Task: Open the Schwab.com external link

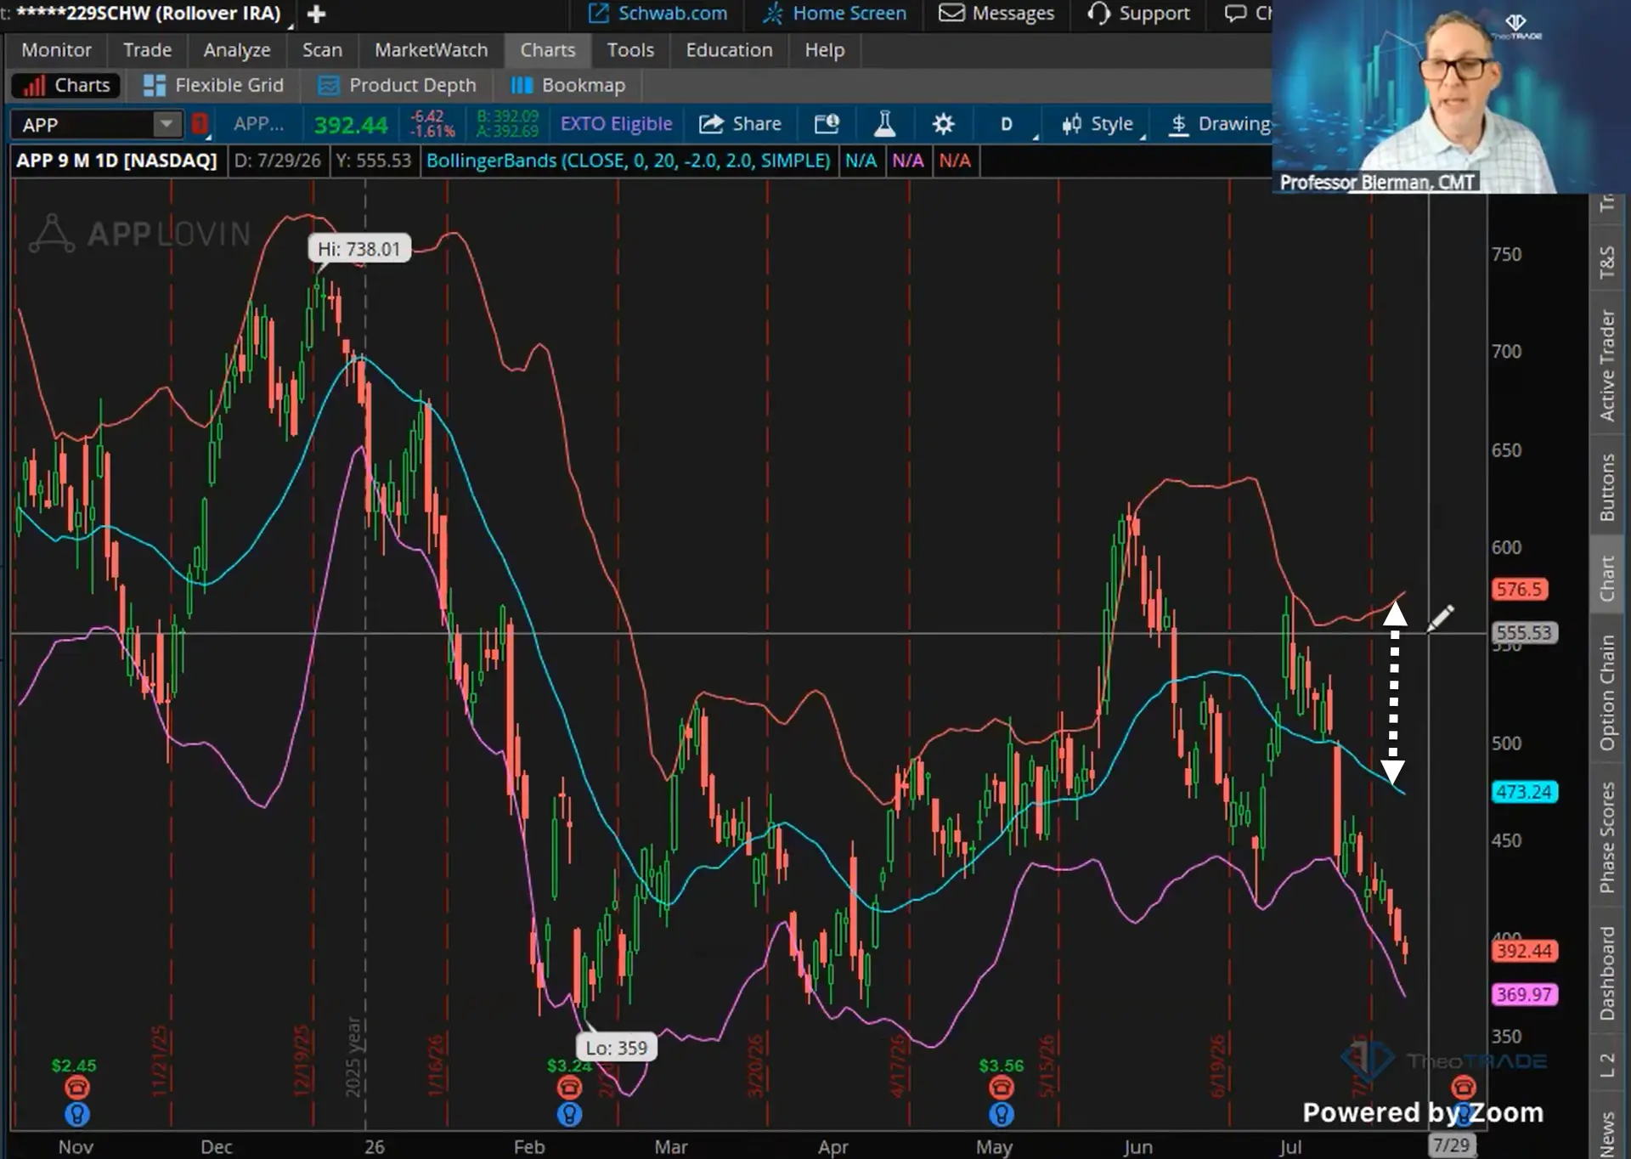Action: pos(657,14)
